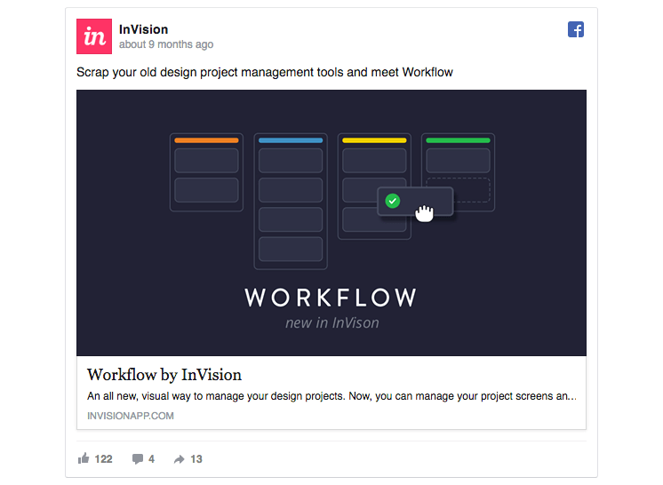Click the InVision pink logo avatar
Viewport: 663px width, 485px height.
click(94, 36)
